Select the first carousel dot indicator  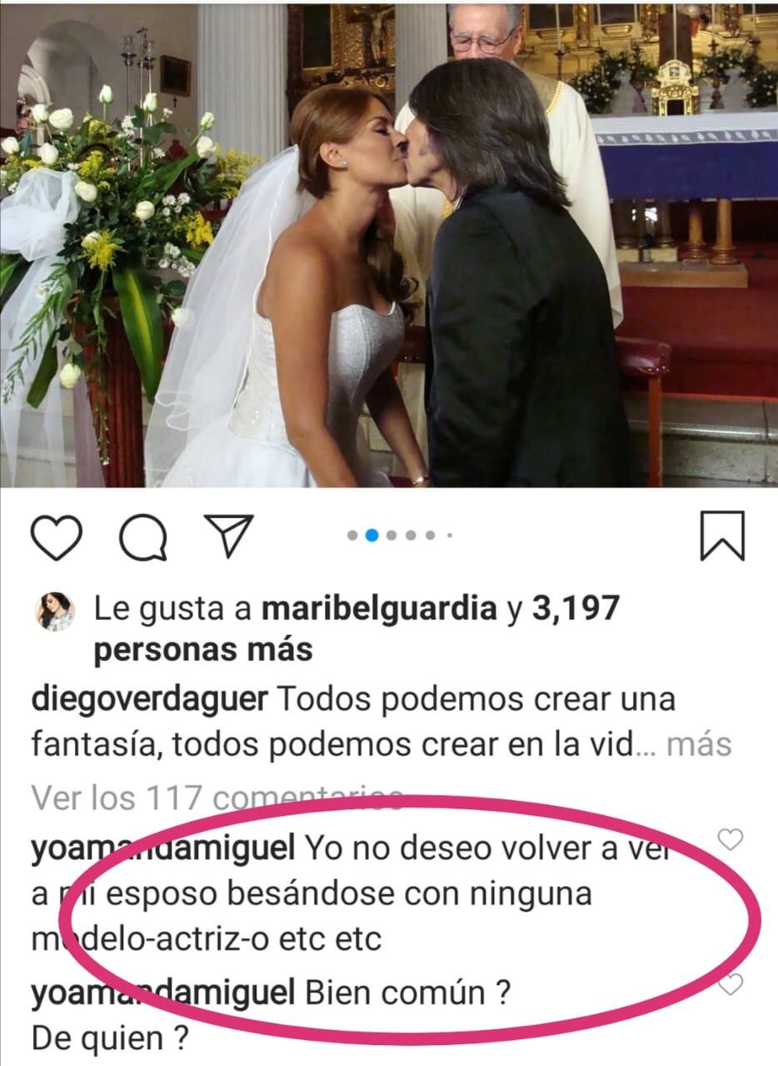[x=353, y=535]
